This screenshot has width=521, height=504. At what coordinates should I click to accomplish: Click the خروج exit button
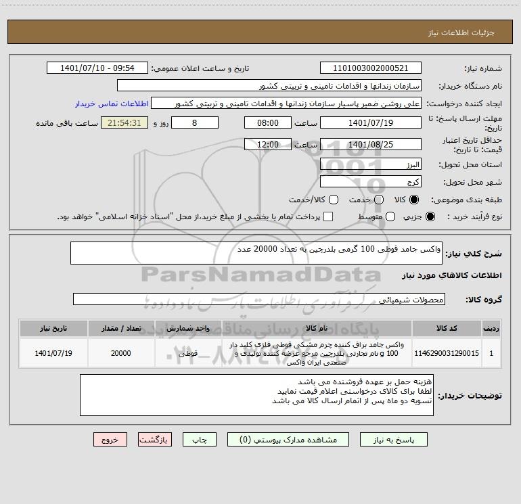point(110,440)
